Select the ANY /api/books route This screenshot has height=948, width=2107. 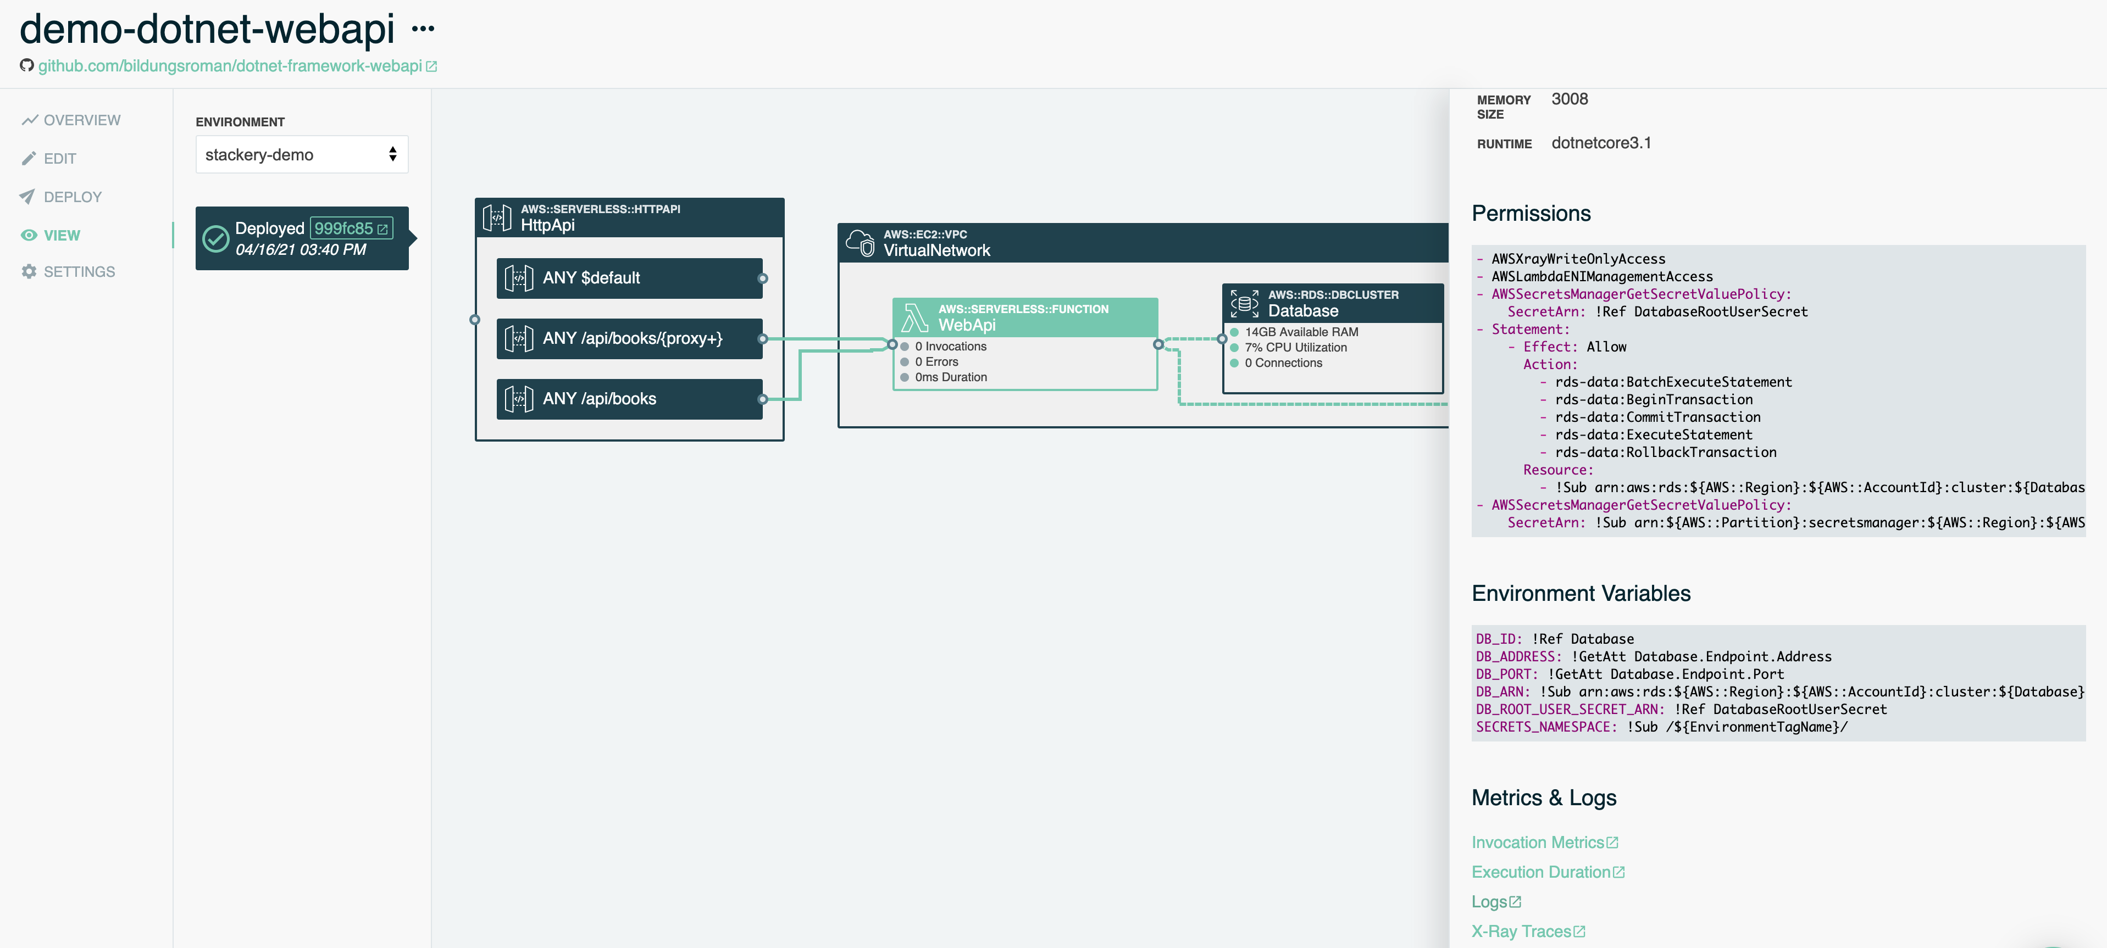tap(629, 400)
